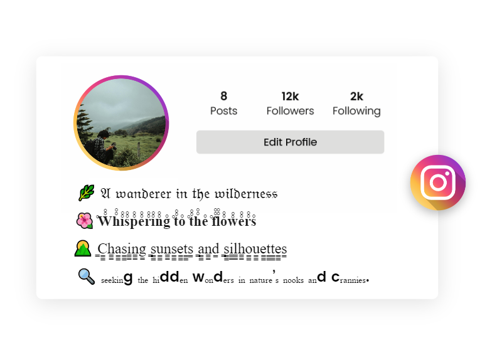Click the leaf emoji in bio
This screenshot has width=502, height=345.
click(87, 193)
